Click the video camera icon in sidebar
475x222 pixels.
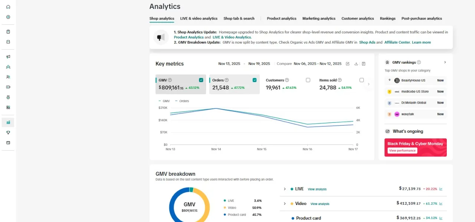[8, 87]
